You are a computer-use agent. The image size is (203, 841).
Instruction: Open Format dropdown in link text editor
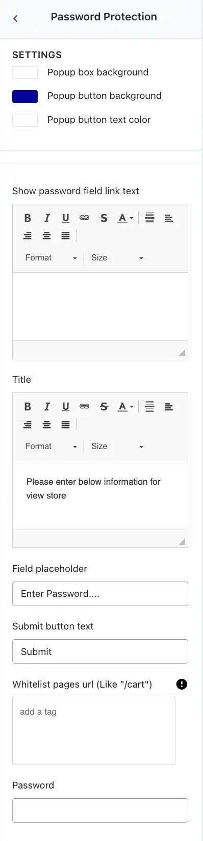[x=51, y=258]
